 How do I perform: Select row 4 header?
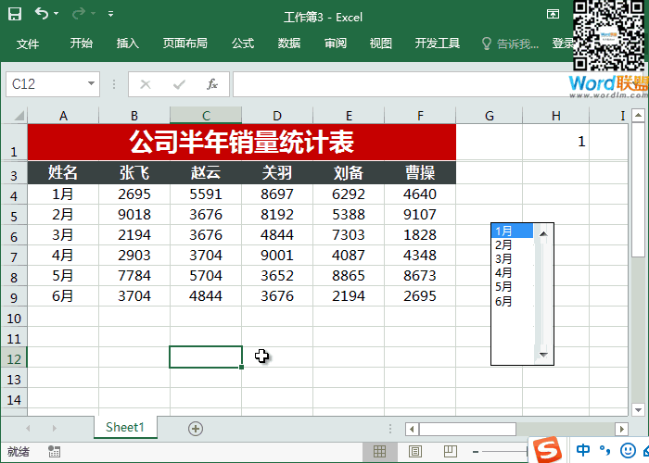coord(14,194)
